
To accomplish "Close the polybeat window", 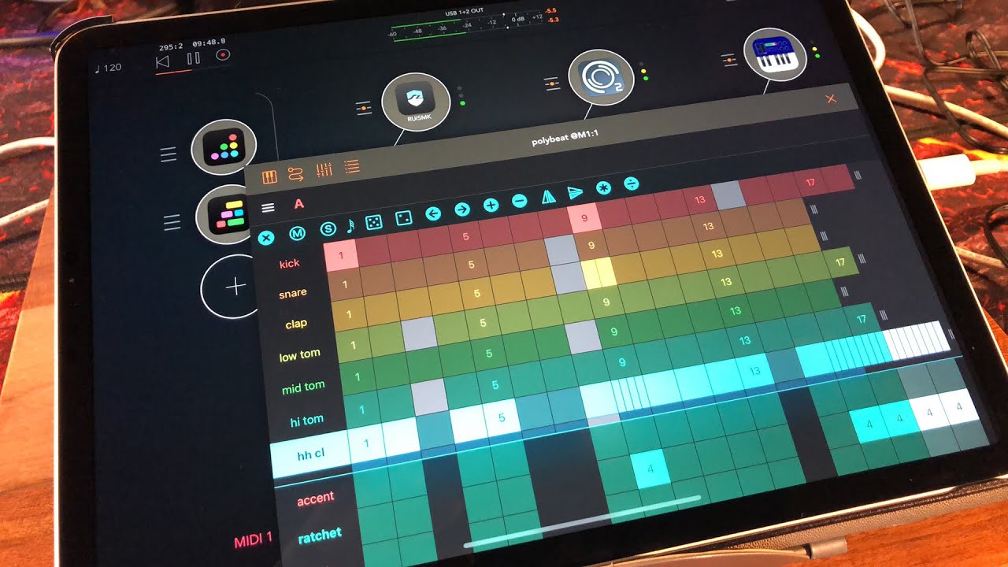I will click(830, 98).
